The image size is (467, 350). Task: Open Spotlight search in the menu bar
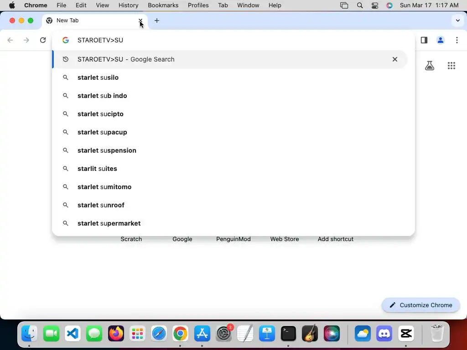pyautogui.click(x=360, y=5)
